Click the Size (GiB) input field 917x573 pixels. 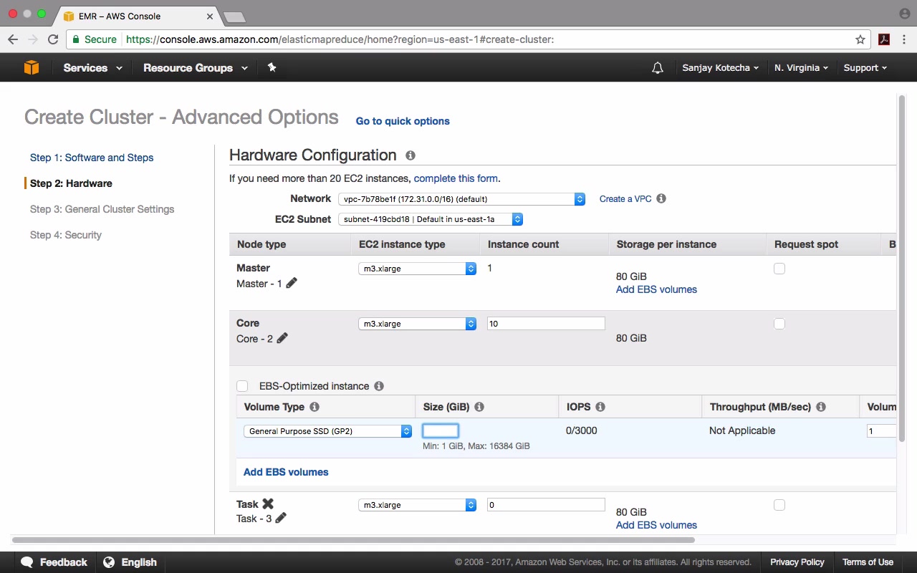coord(440,430)
